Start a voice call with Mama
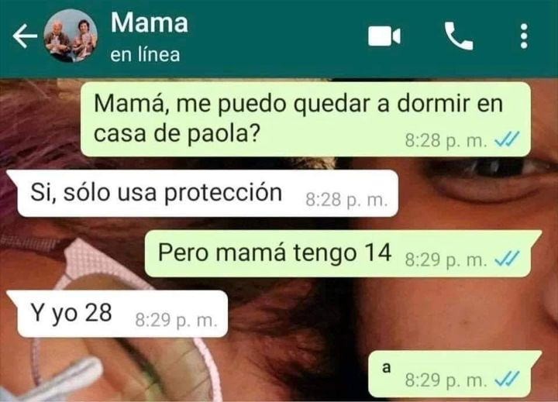Image resolution: width=558 pixels, height=402 pixels. 459,36
